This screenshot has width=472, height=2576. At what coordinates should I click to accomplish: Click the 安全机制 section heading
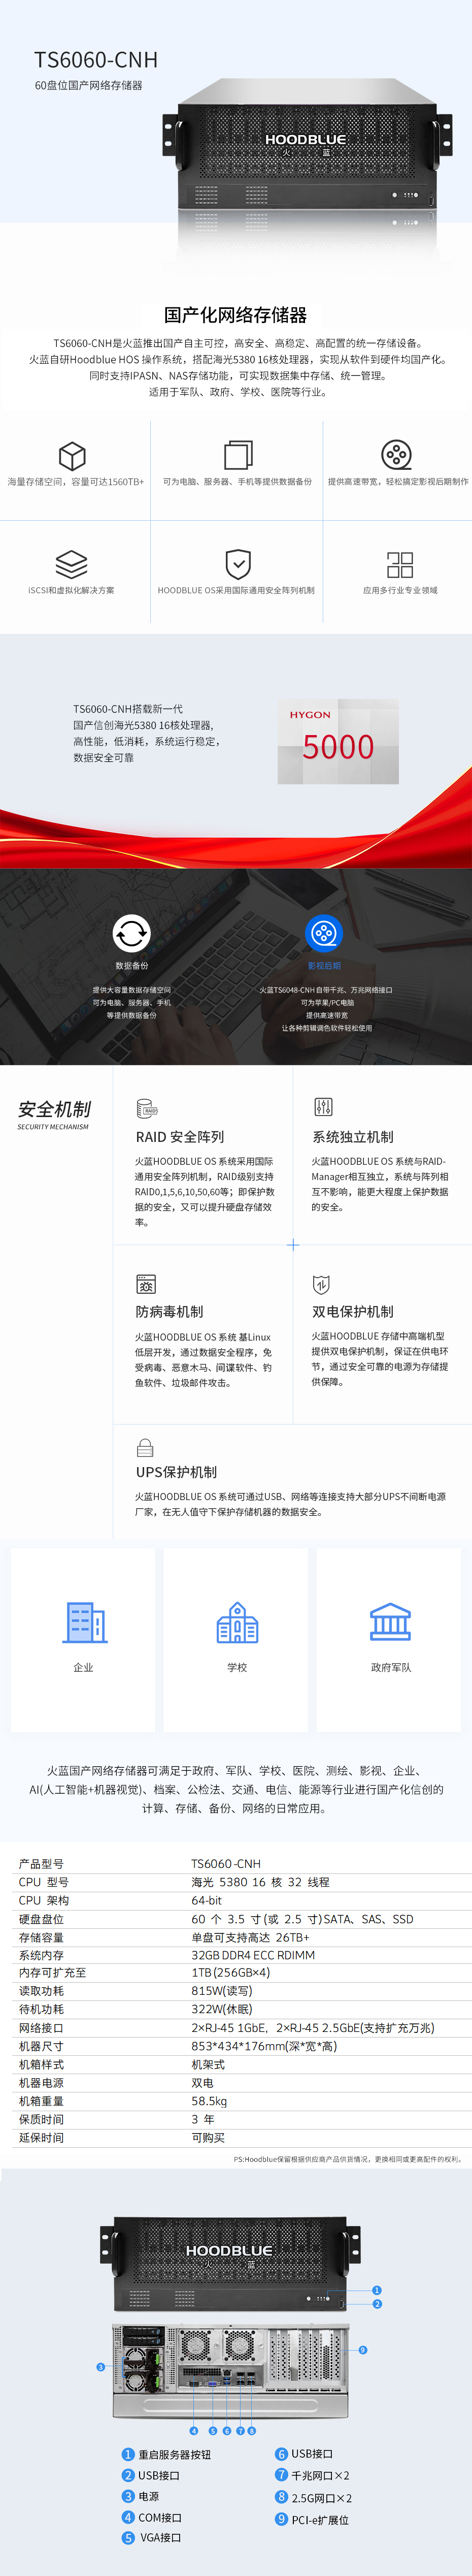(x=54, y=1109)
